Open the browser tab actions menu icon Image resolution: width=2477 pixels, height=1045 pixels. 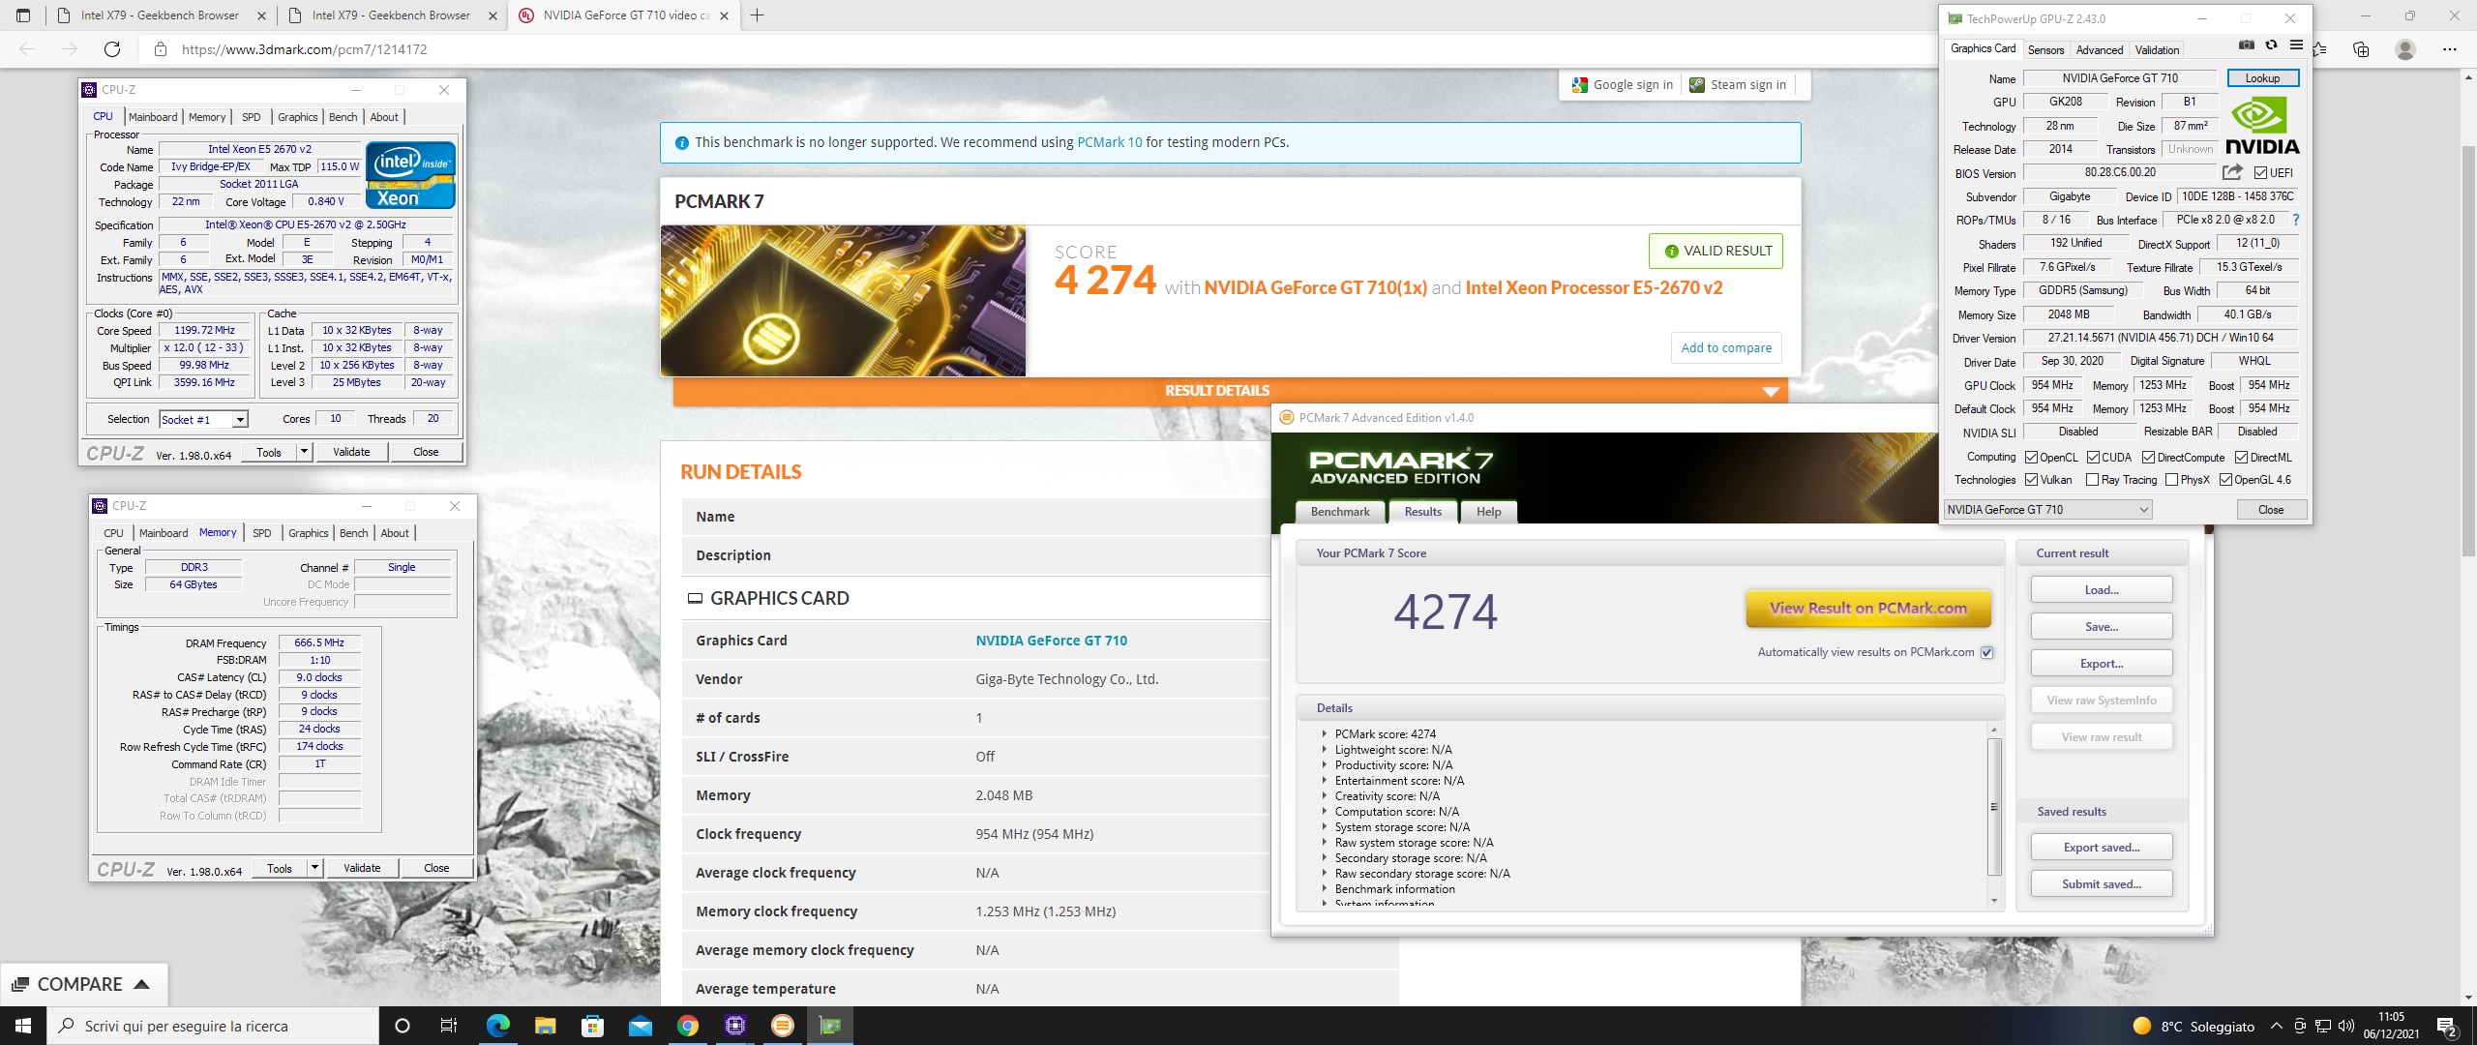coord(23,15)
